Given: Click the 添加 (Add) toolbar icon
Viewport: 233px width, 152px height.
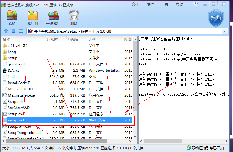Looking at the screenshot, I should tap(12, 15).
